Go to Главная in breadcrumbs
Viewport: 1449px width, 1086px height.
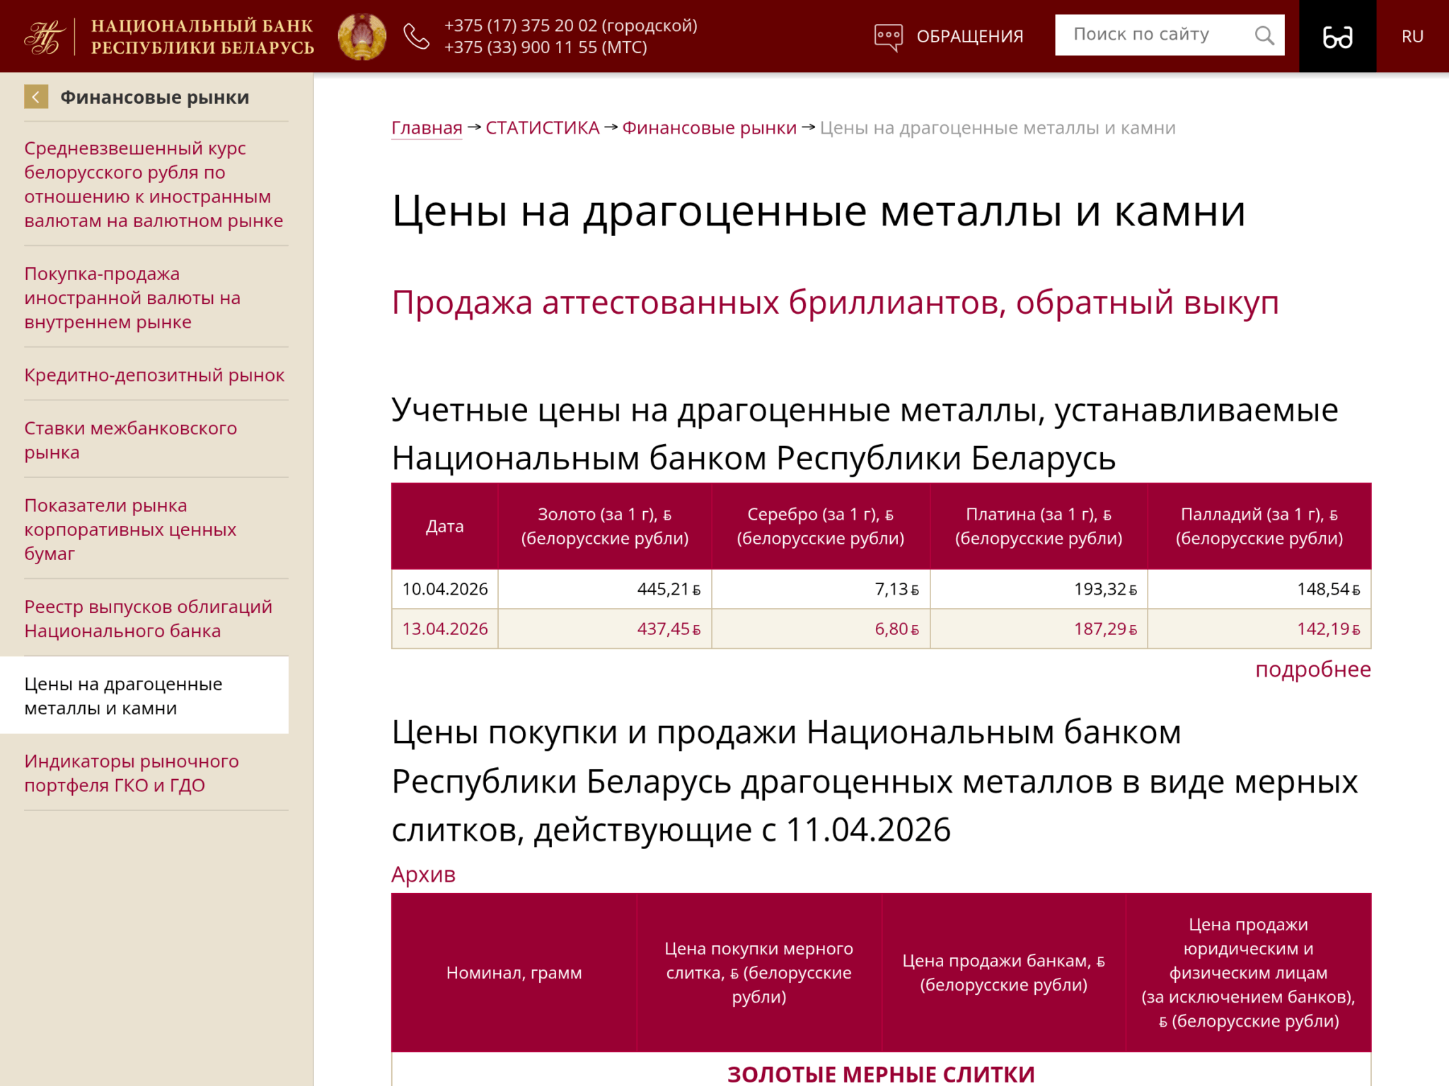(427, 128)
